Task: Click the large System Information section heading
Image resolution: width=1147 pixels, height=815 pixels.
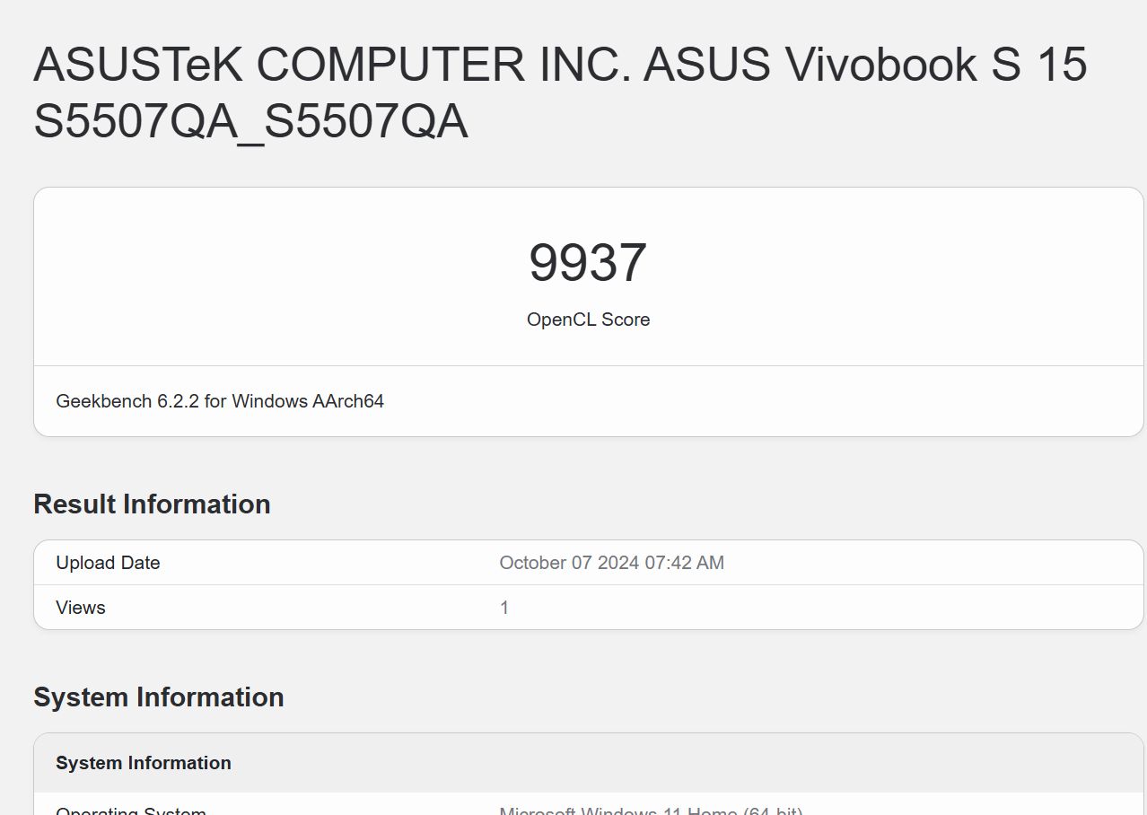Action: coord(159,697)
